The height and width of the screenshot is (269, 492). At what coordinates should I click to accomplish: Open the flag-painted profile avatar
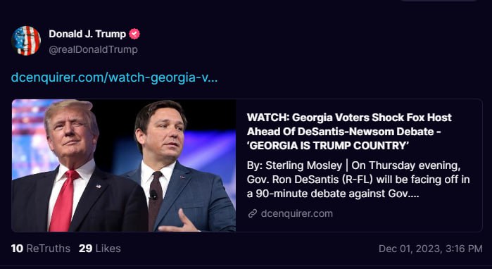coord(26,41)
